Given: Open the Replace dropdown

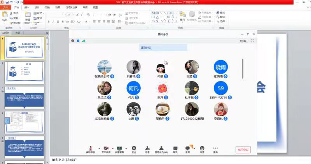Looking at the screenshot, I should click(x=222, y=17).
